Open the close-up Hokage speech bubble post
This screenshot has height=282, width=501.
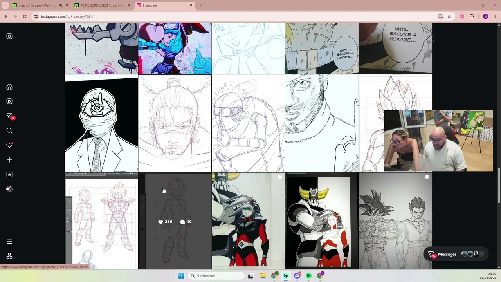395,48
